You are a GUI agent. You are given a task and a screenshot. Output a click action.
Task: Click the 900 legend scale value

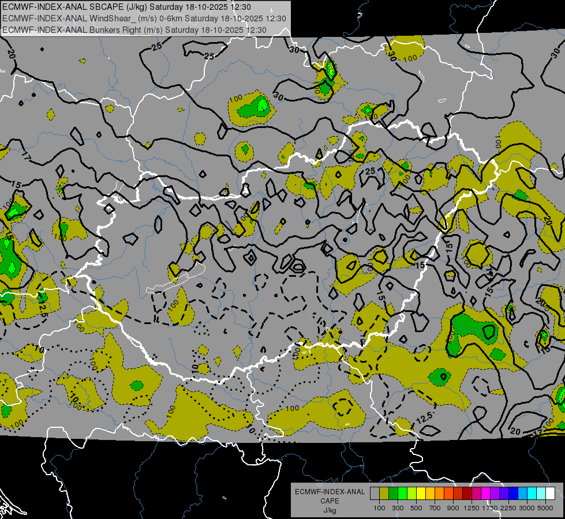pos(453,508)
